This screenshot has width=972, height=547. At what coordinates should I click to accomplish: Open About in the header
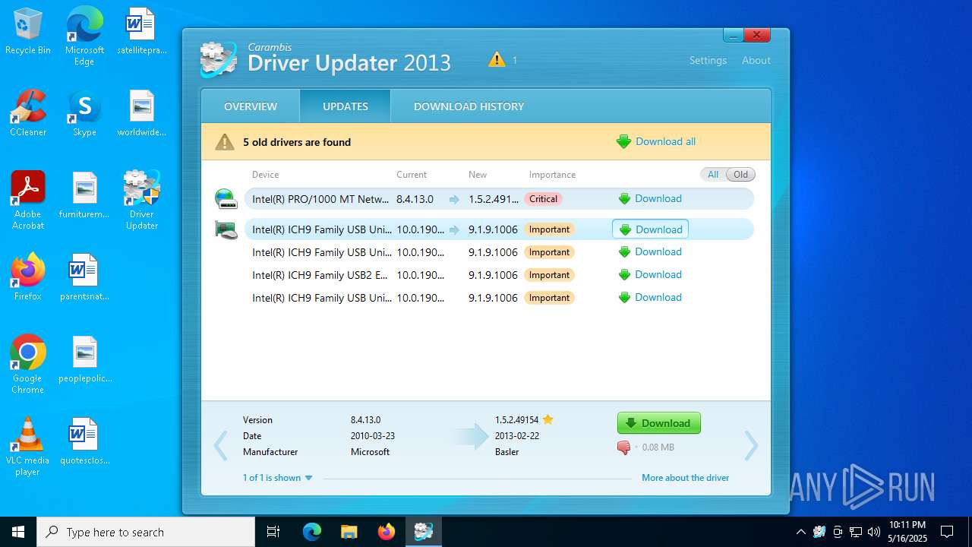(x=756, y=60)
